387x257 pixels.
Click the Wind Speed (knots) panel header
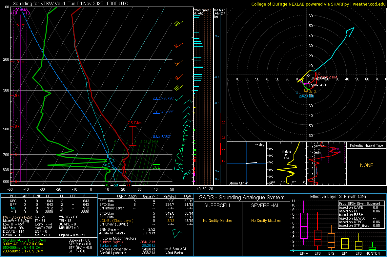[x=202, y=11]
